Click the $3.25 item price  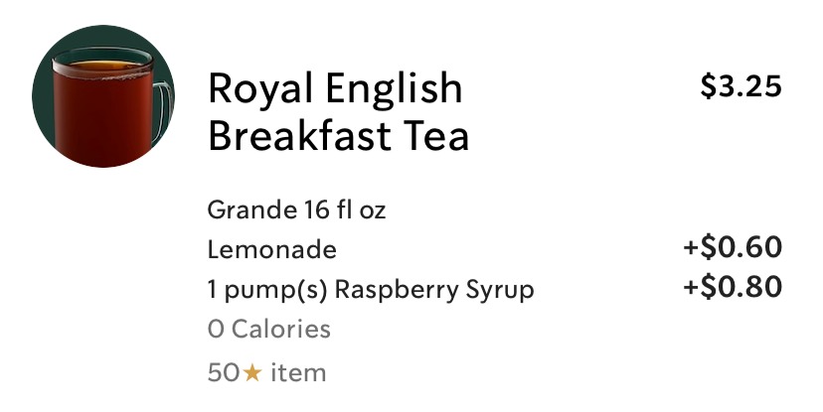click(741, 87)
